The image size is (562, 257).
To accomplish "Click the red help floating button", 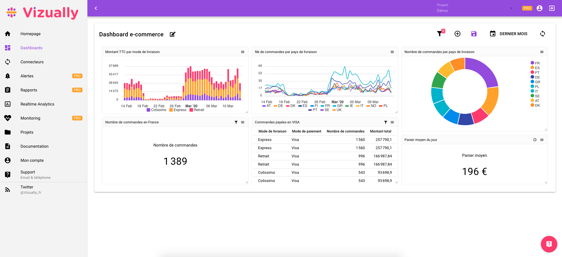I will coord(549,244).
